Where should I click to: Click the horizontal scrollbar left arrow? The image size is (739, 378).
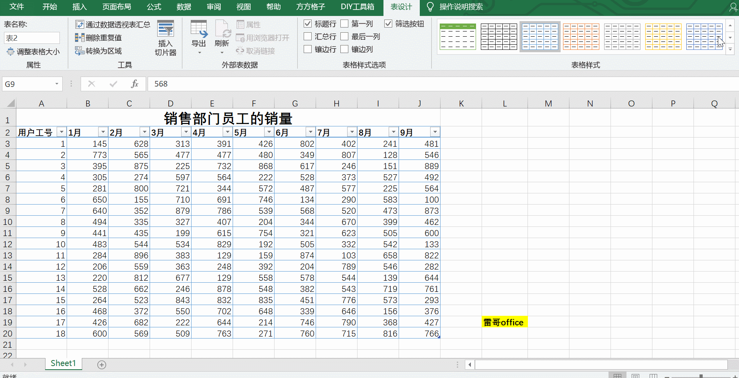[470, 364]
